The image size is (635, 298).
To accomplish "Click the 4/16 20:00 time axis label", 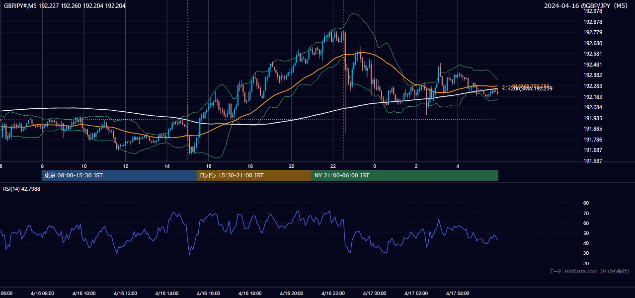I will (291, 293).
